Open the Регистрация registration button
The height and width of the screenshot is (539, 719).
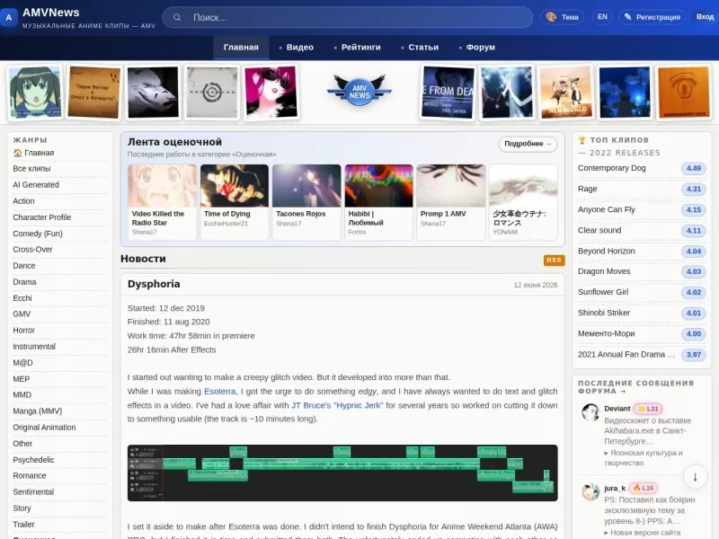652,17
